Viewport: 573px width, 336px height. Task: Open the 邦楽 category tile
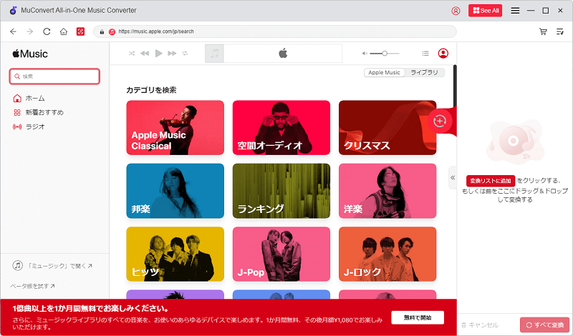click(x=175, y=191)
